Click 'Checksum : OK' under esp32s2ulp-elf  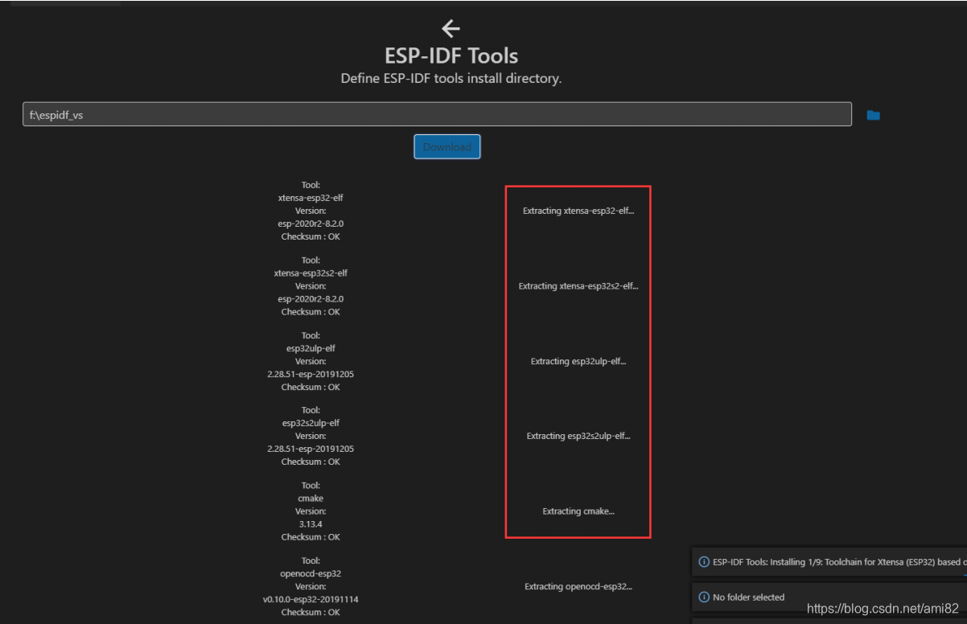[x=311, y=462]
